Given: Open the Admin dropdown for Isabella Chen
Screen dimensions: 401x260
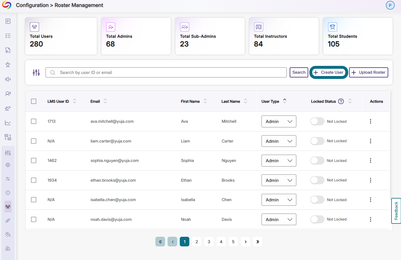Looking at the screenshot, I should 279,200.
